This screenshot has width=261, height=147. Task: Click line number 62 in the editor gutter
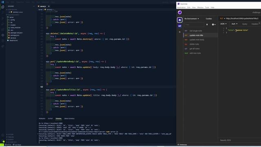pos(42,87)
